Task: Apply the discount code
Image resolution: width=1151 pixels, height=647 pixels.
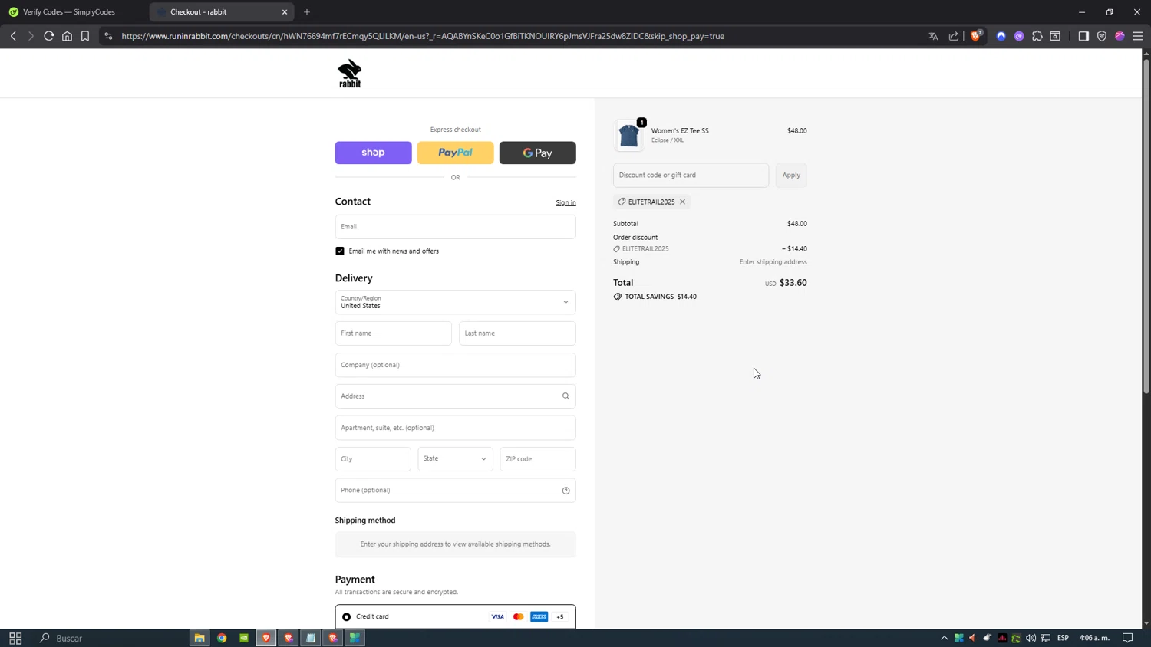Action: (x=791, y=175)
